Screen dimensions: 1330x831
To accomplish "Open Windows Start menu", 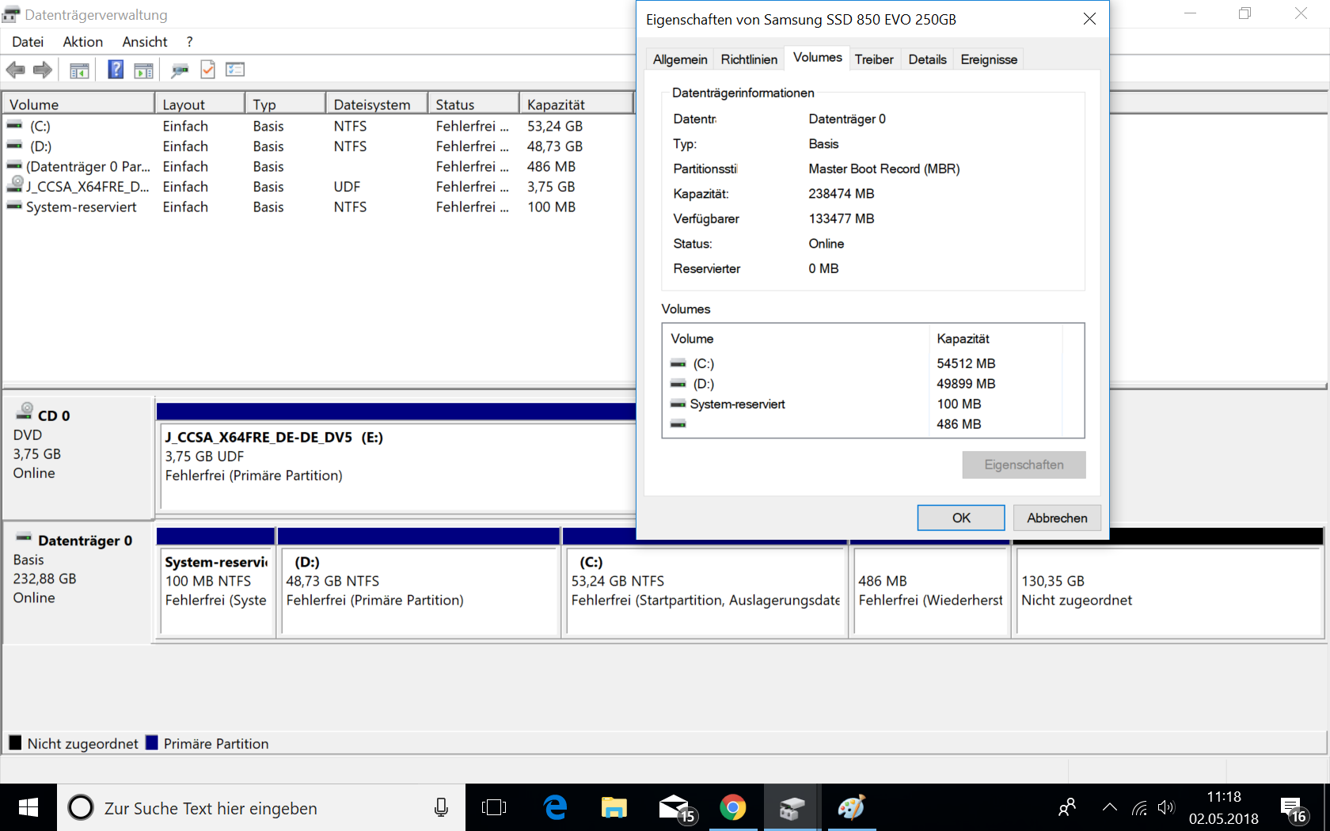I will pyautogui.click(x=28, y=807).
